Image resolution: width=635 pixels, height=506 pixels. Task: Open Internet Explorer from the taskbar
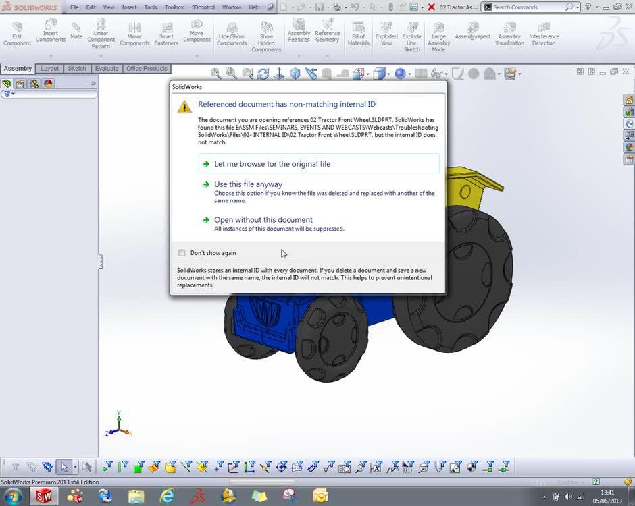pos(167,497)
